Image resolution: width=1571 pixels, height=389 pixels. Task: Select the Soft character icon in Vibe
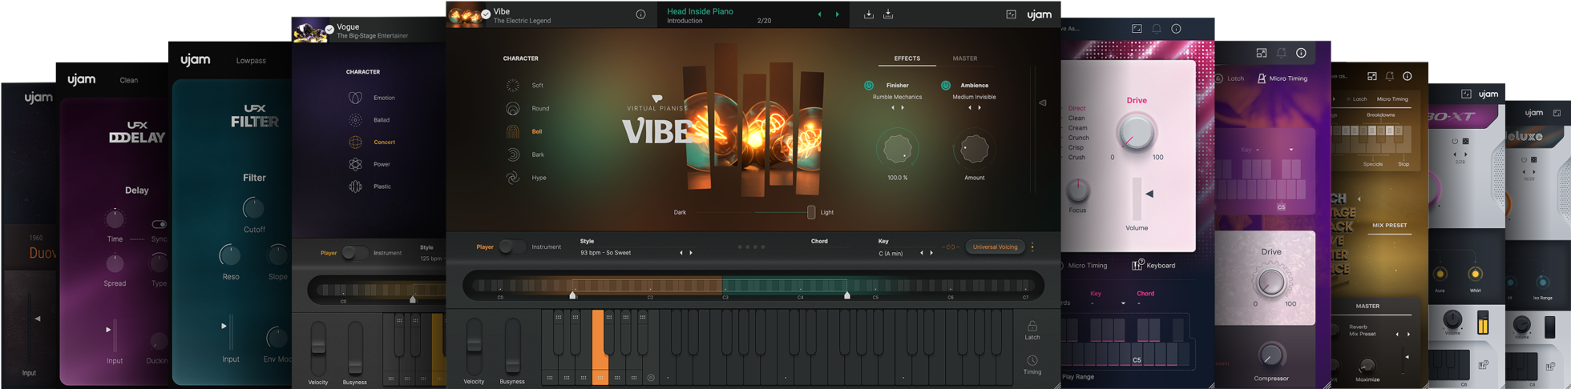pyautogui.click(x=513, y=86)
